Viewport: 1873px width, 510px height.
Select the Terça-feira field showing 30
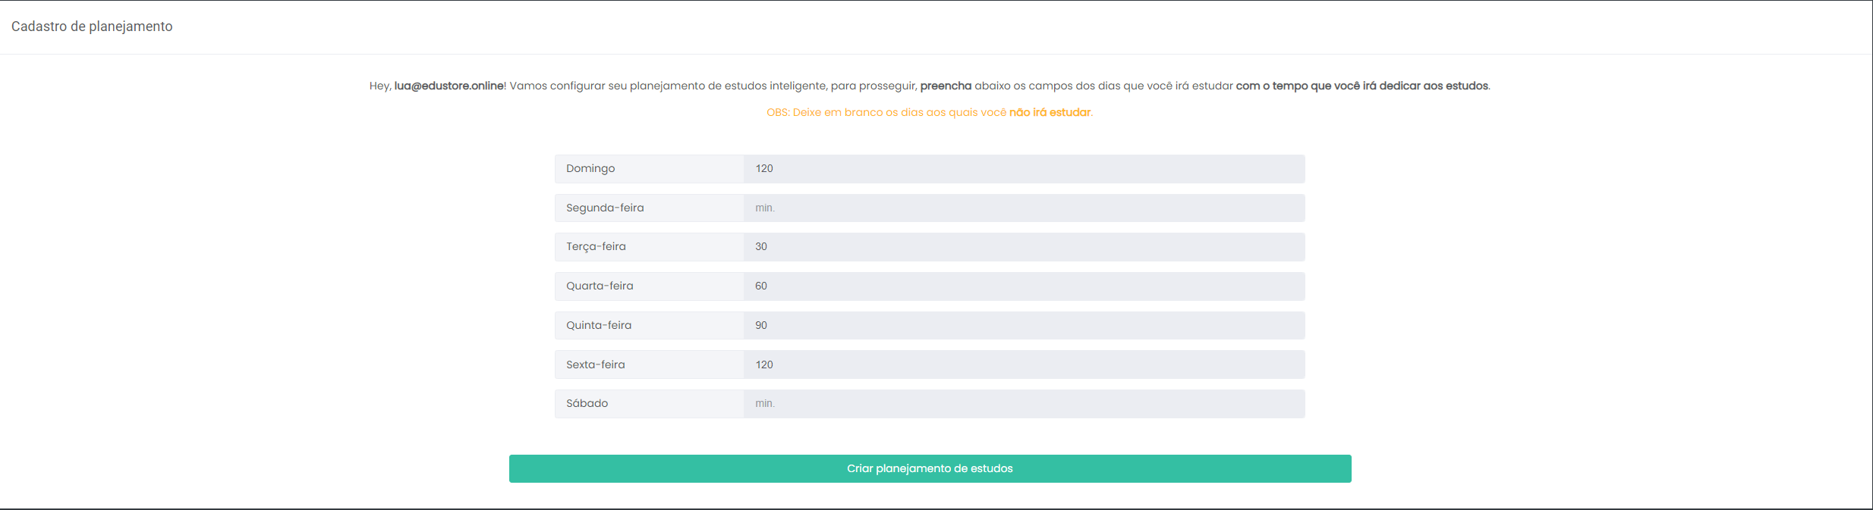[1023, 247]
